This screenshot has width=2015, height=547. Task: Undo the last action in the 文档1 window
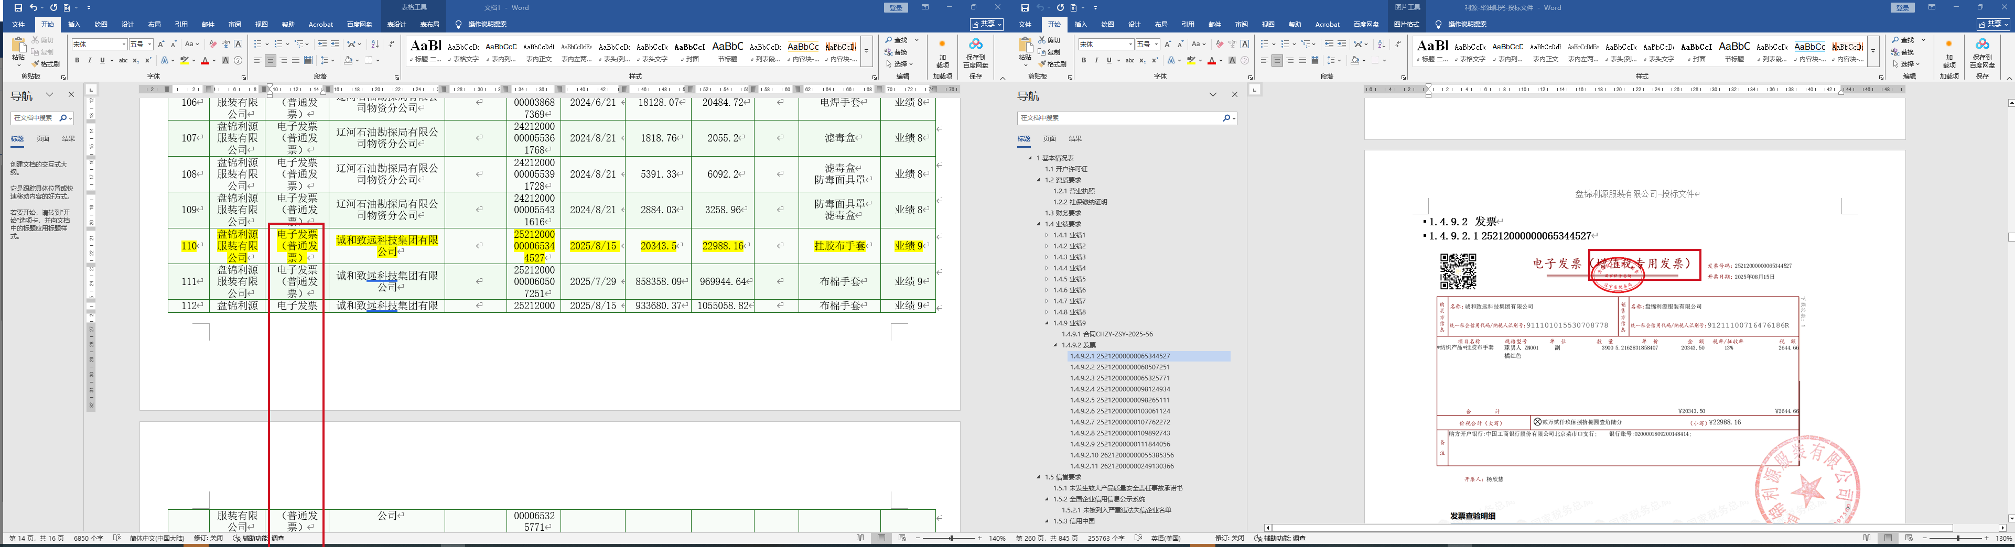[34, 8]
